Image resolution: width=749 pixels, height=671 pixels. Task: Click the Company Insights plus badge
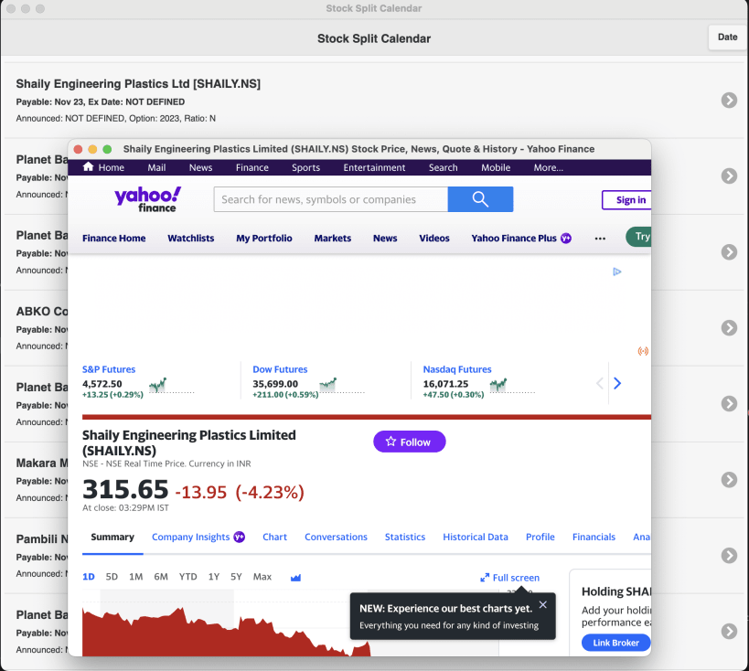(240, 538)
